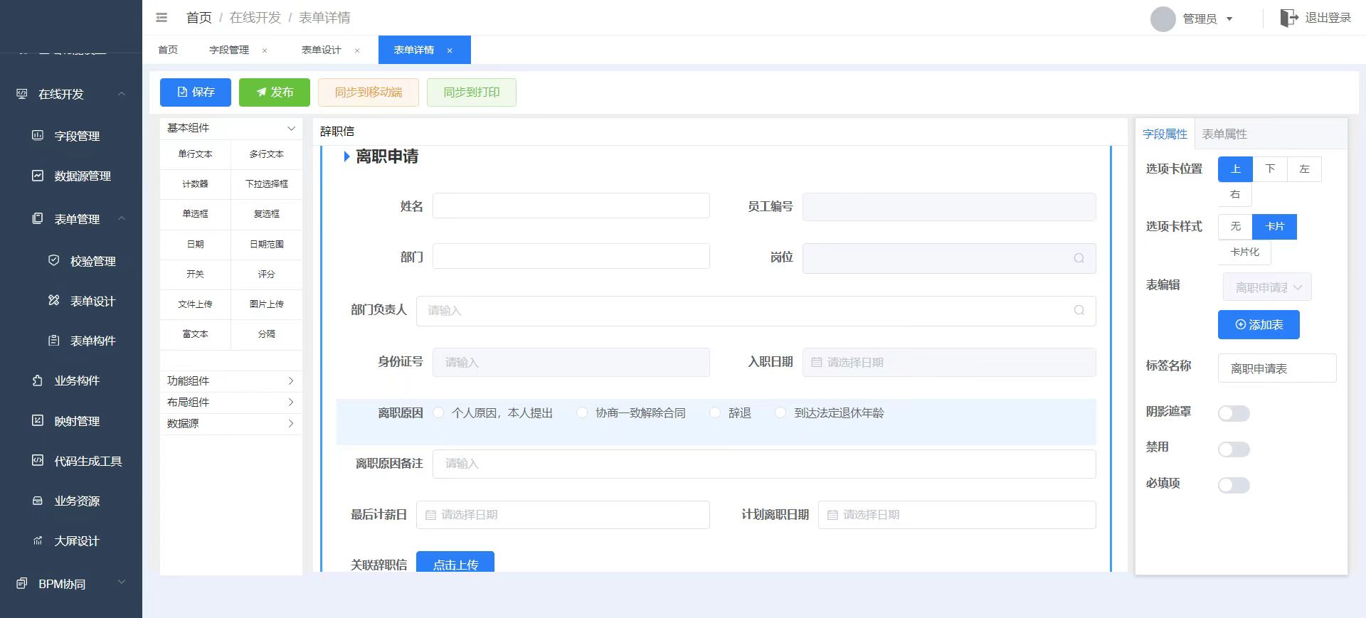The image size is (1366, 618).
Task: Toggle the 禁用 switch
Action: pyautogui.click(x=1234, y=449)
